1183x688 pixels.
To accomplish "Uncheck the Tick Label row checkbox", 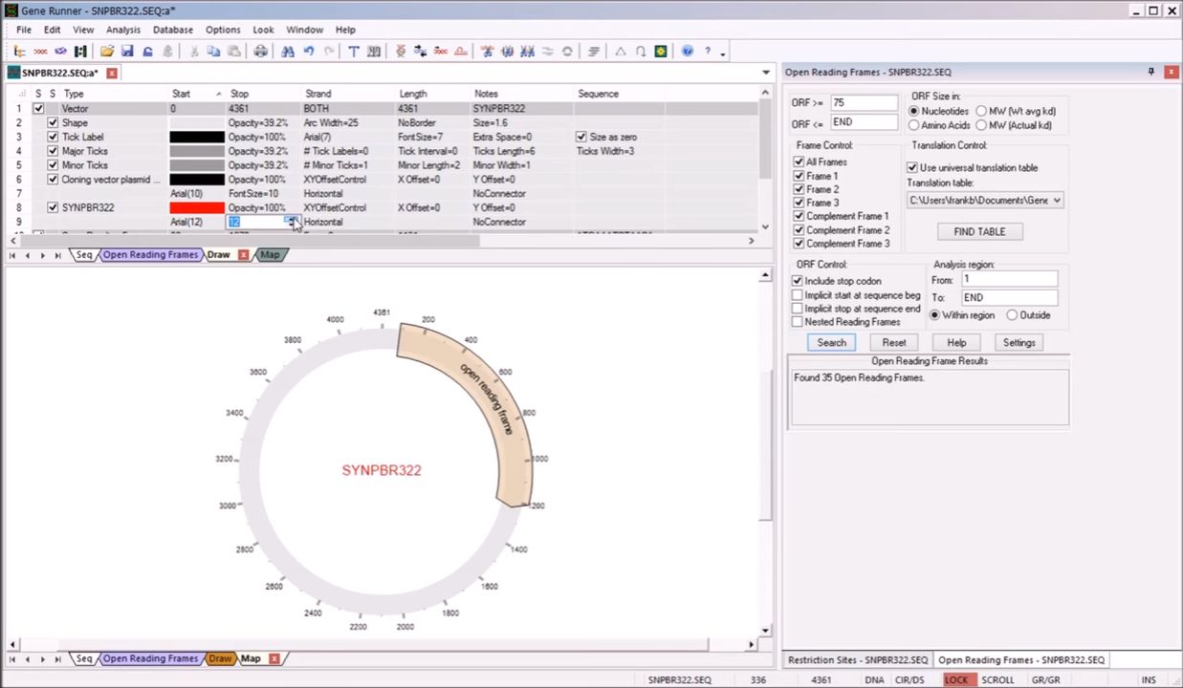I will (x=53, y=137).
